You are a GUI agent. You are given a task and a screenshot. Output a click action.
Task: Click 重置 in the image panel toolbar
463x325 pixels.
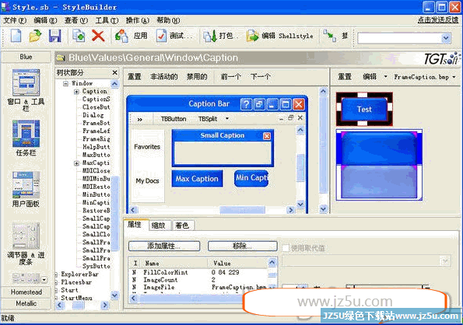(x=345, y=77)
